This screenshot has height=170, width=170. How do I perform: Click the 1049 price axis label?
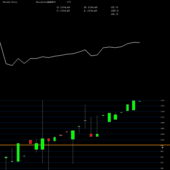click(163, 134)
